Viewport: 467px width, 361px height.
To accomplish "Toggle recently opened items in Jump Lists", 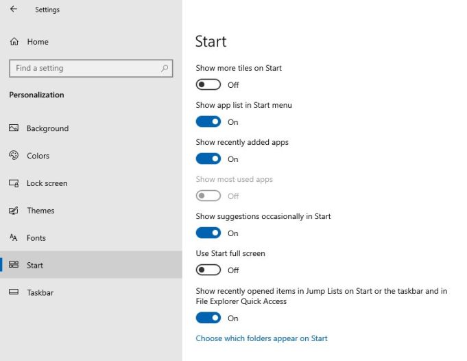I will [208, 318].
